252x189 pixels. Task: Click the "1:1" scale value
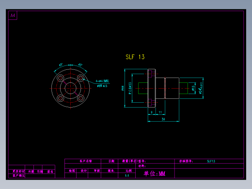127,175
